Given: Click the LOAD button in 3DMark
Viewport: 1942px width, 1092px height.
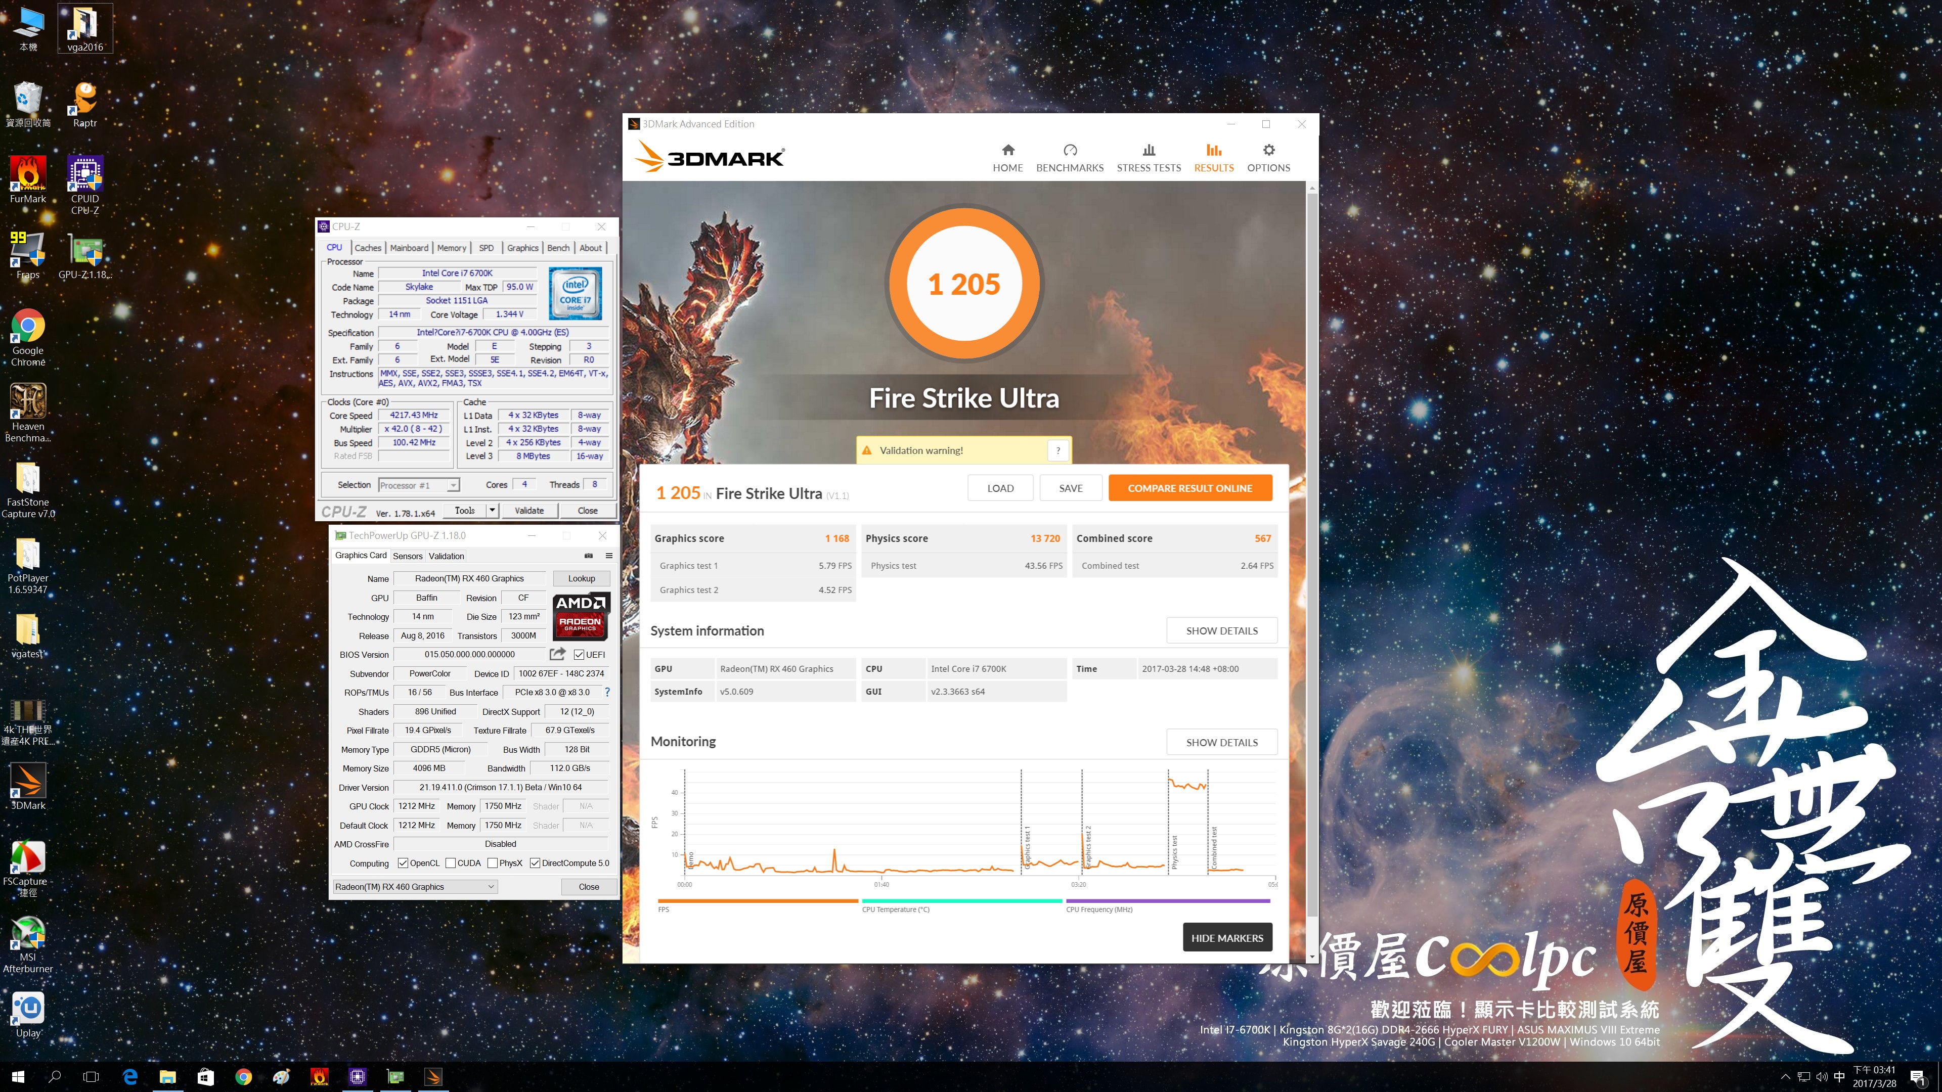Looking at the screenshot, I should pyautogui.click(x=1000, y=487).
